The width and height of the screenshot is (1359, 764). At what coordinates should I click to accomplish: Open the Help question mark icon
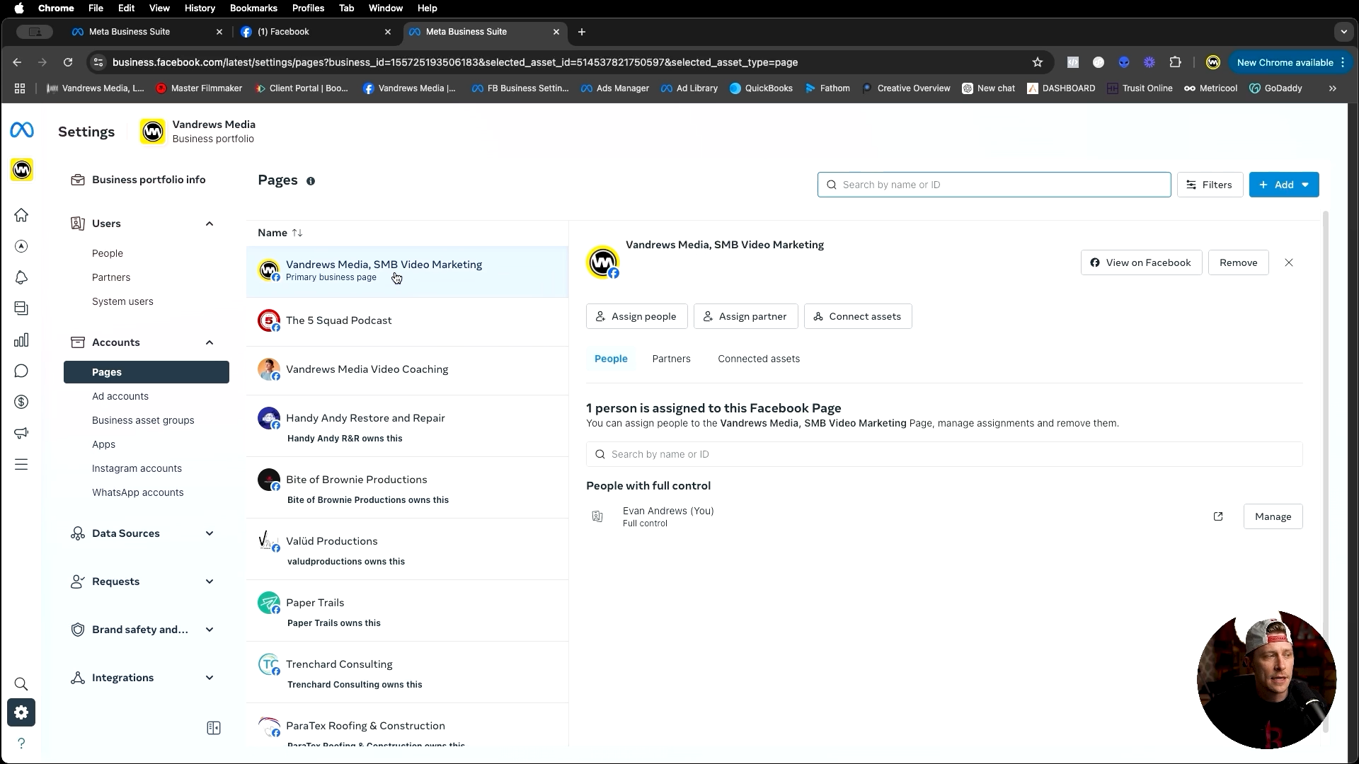click(21, 743)
